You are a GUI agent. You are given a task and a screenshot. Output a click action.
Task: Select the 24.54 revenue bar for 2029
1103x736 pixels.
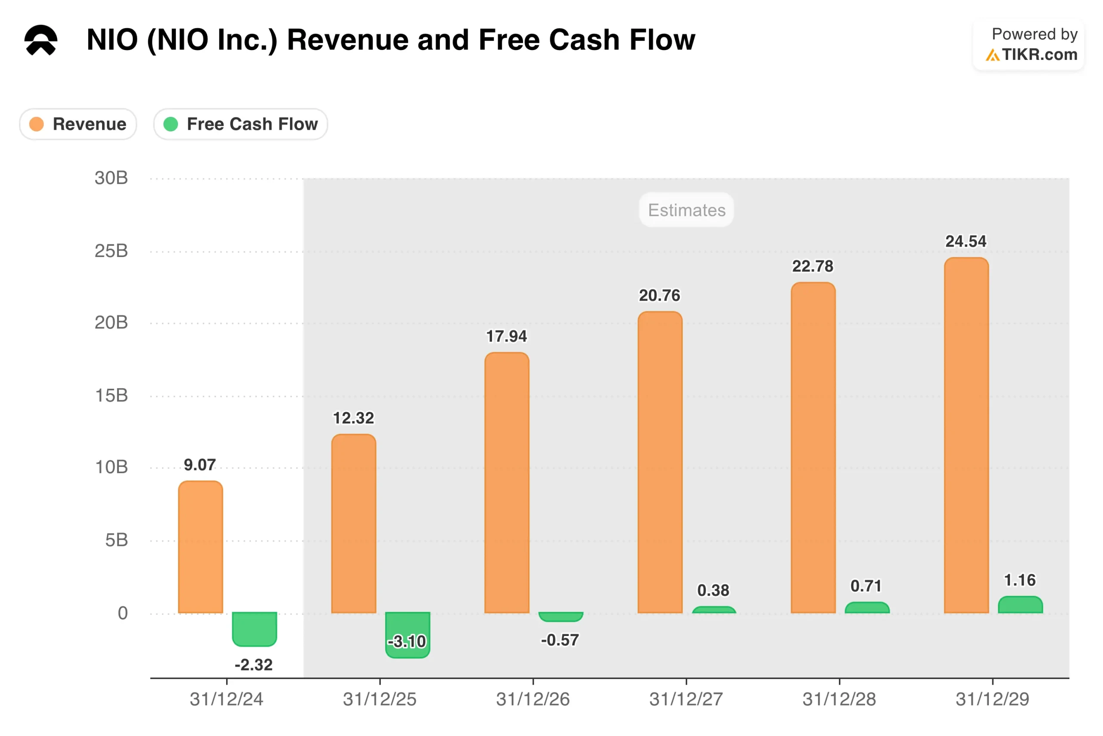tap(966, 435)
